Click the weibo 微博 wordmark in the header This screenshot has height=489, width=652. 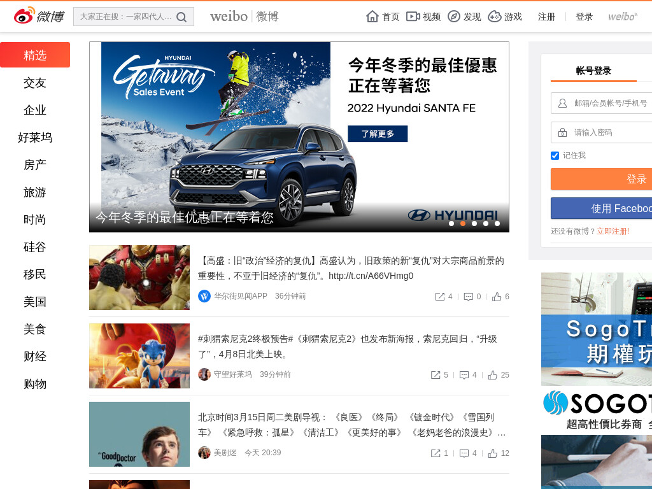pos(244,17)
